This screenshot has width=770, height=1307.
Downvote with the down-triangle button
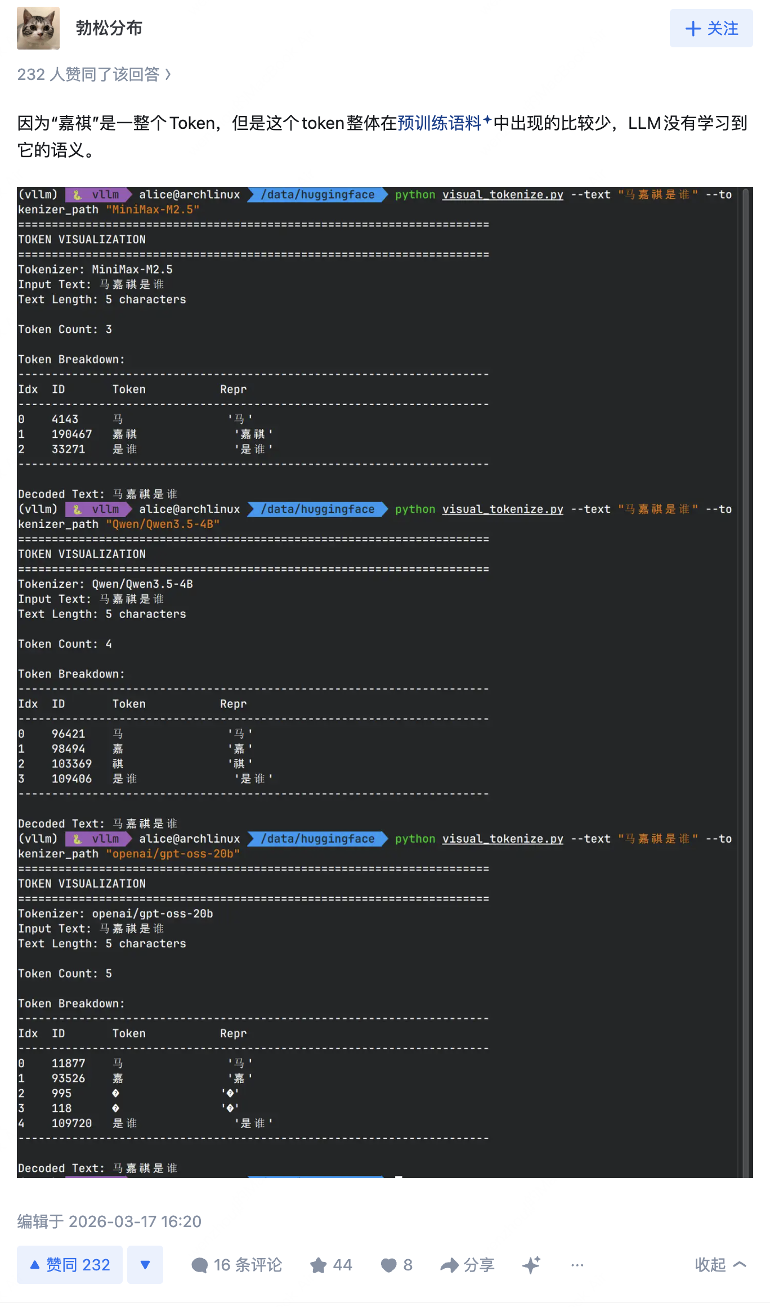coord(145,1265)
